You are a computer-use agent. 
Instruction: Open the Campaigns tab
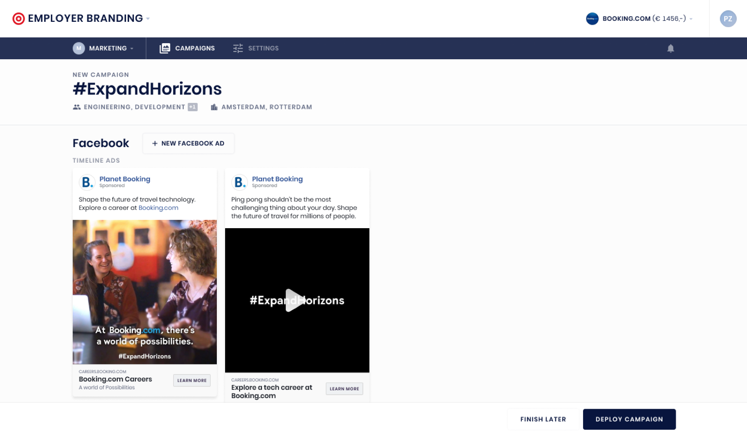tap(187, 48)
